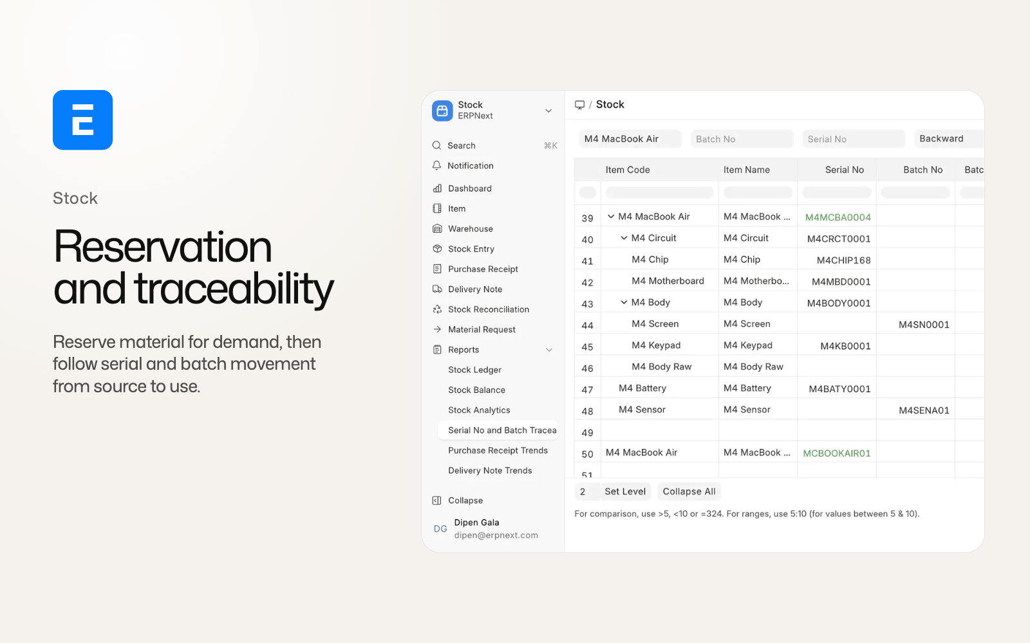
Task: Open the Stock workspace switcher chevron
Action: [548, 111]
